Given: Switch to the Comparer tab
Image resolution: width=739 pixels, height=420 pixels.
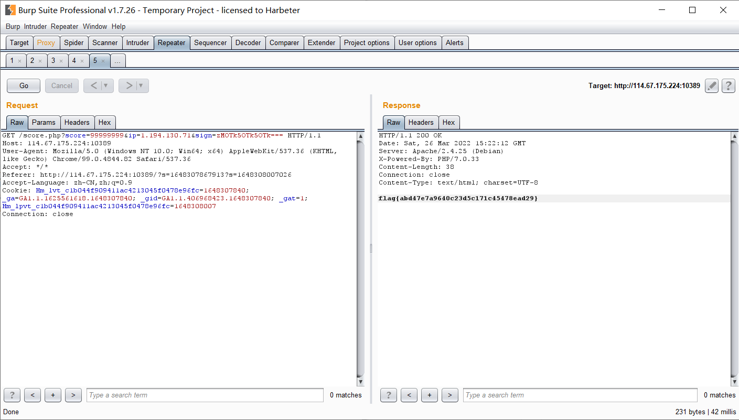Looking at the screenshot, I should tap(284, 43).
